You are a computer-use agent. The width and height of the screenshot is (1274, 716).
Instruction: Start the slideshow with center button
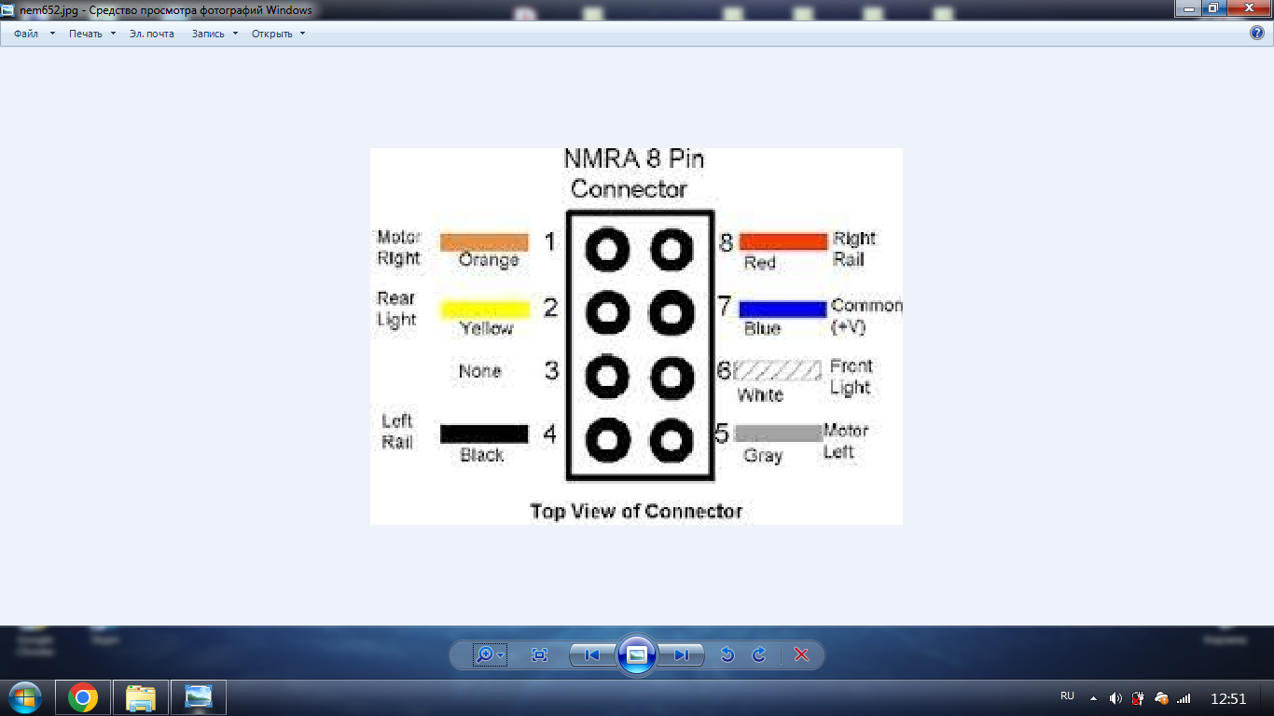(x=637, y=654)
